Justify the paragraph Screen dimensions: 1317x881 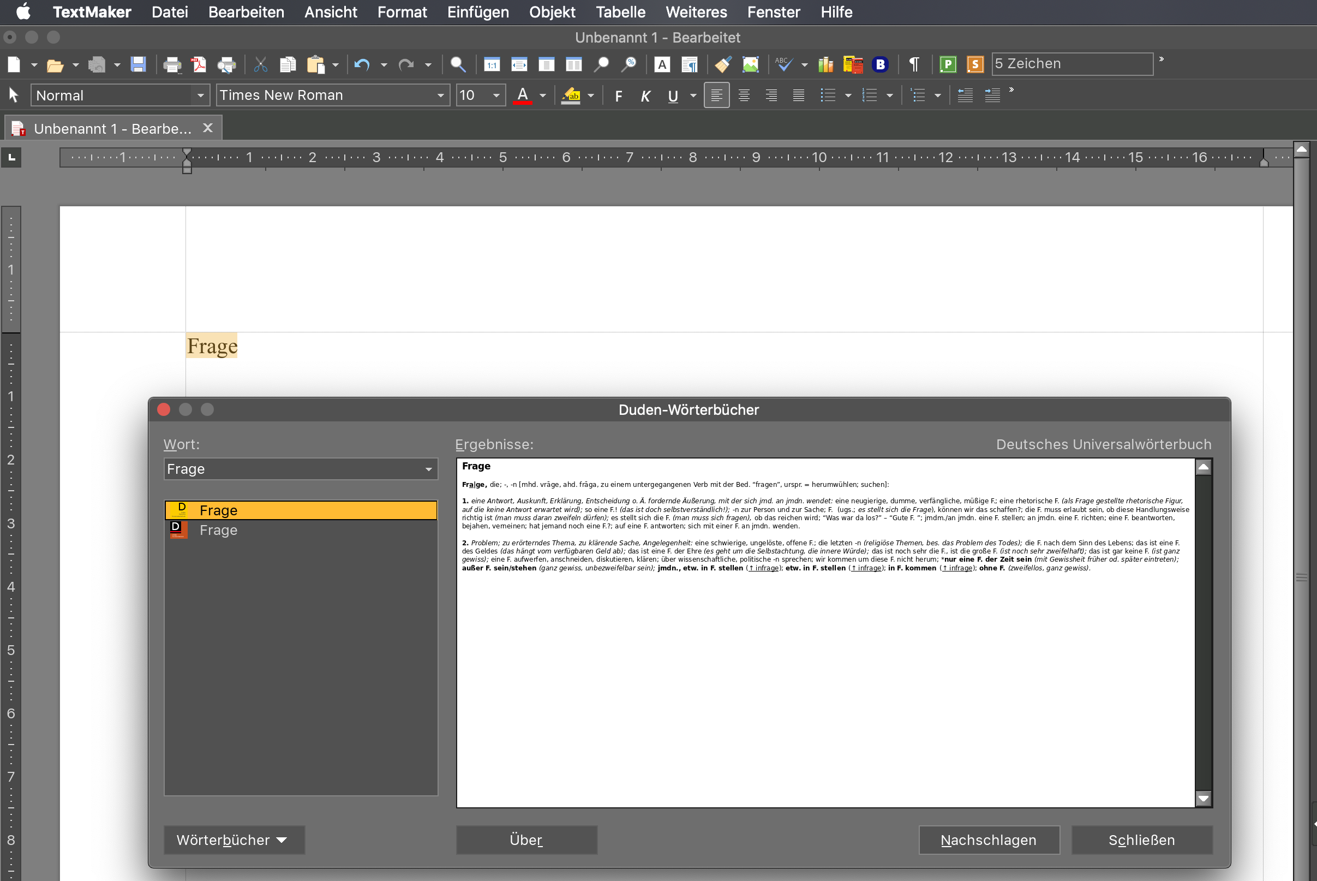[799, 96]
